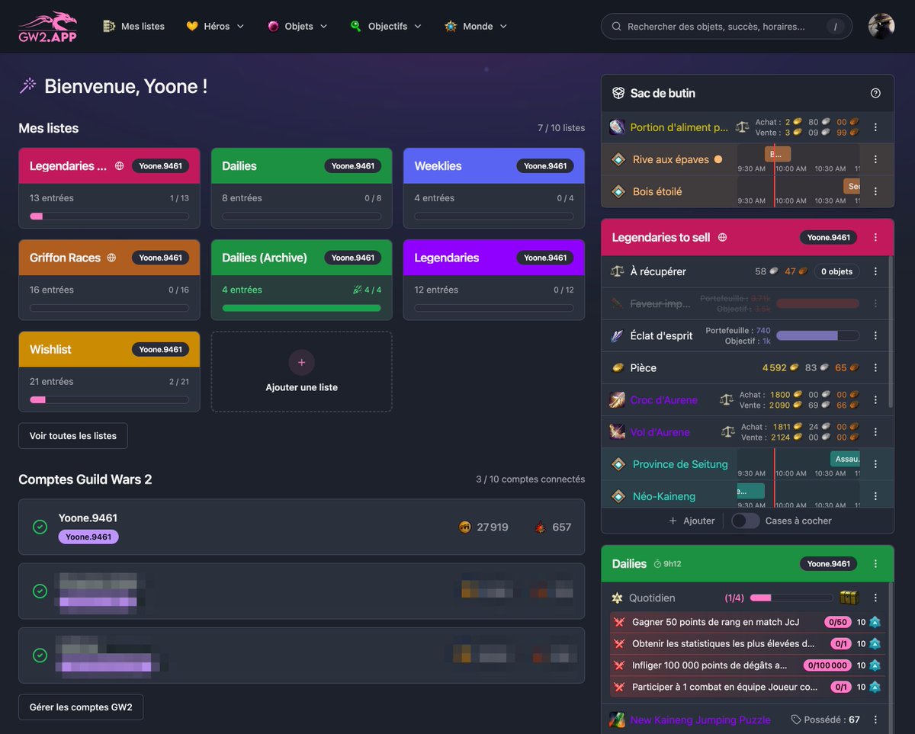This screenshot has width=915, height=734.
Task: Expand the Objets menu
Action: (297, 26)
